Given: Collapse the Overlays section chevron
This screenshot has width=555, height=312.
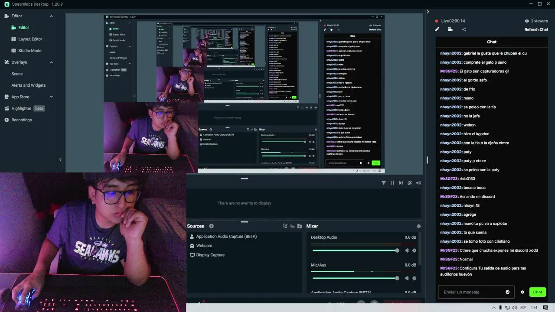Looking at the screenshot, I should pyautogui.click(x=51, y=62).
